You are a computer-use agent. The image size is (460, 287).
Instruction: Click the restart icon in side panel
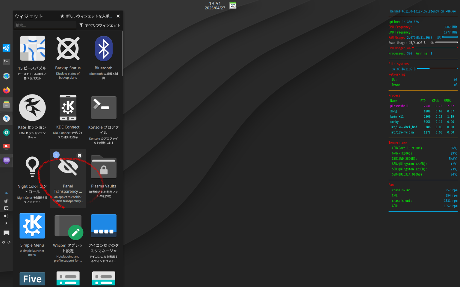click(9, 242)
